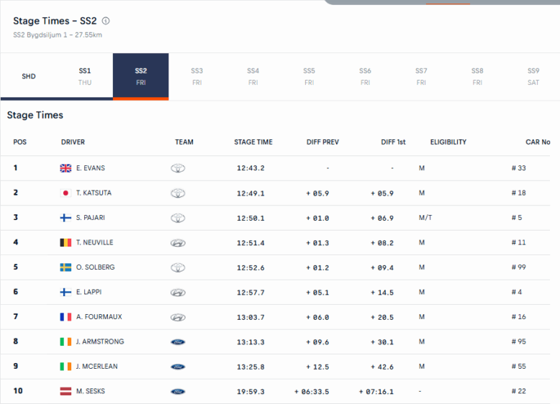The image size is (560, 404).
Task: Click the Latvian flag beside M. Sesks
Action: pyautogui.click(x=66, y=392)
